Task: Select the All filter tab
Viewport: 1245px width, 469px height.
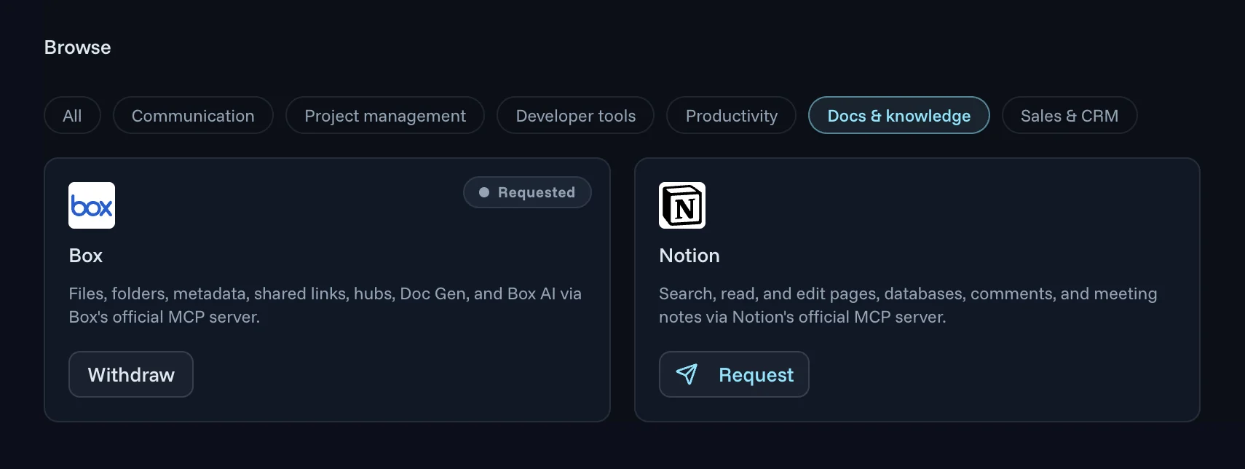Action: (72, 115)
